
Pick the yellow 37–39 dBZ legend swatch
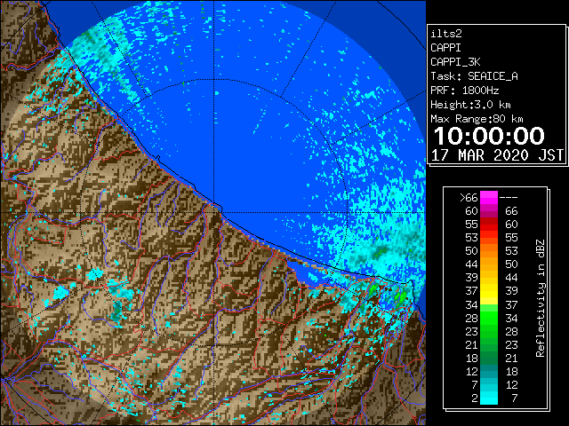(x=489, y=291)
